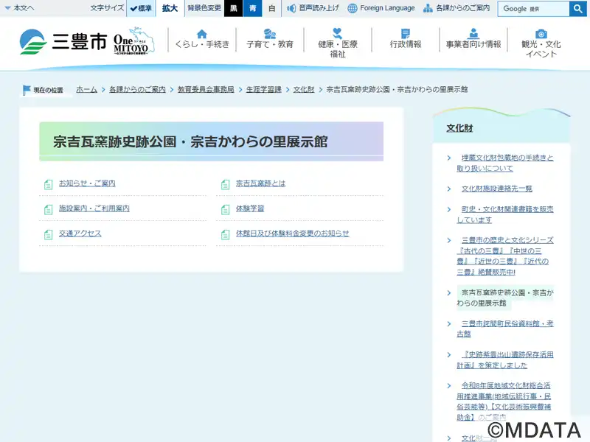Expand the Foreign Language selector
Image resolution: width=590 pixels, height=442 pixels.
(381, 9)
